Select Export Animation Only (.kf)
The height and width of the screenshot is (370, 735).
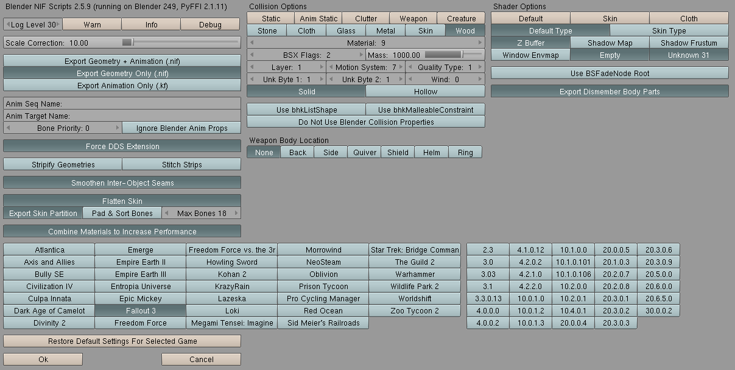[122, 85]
